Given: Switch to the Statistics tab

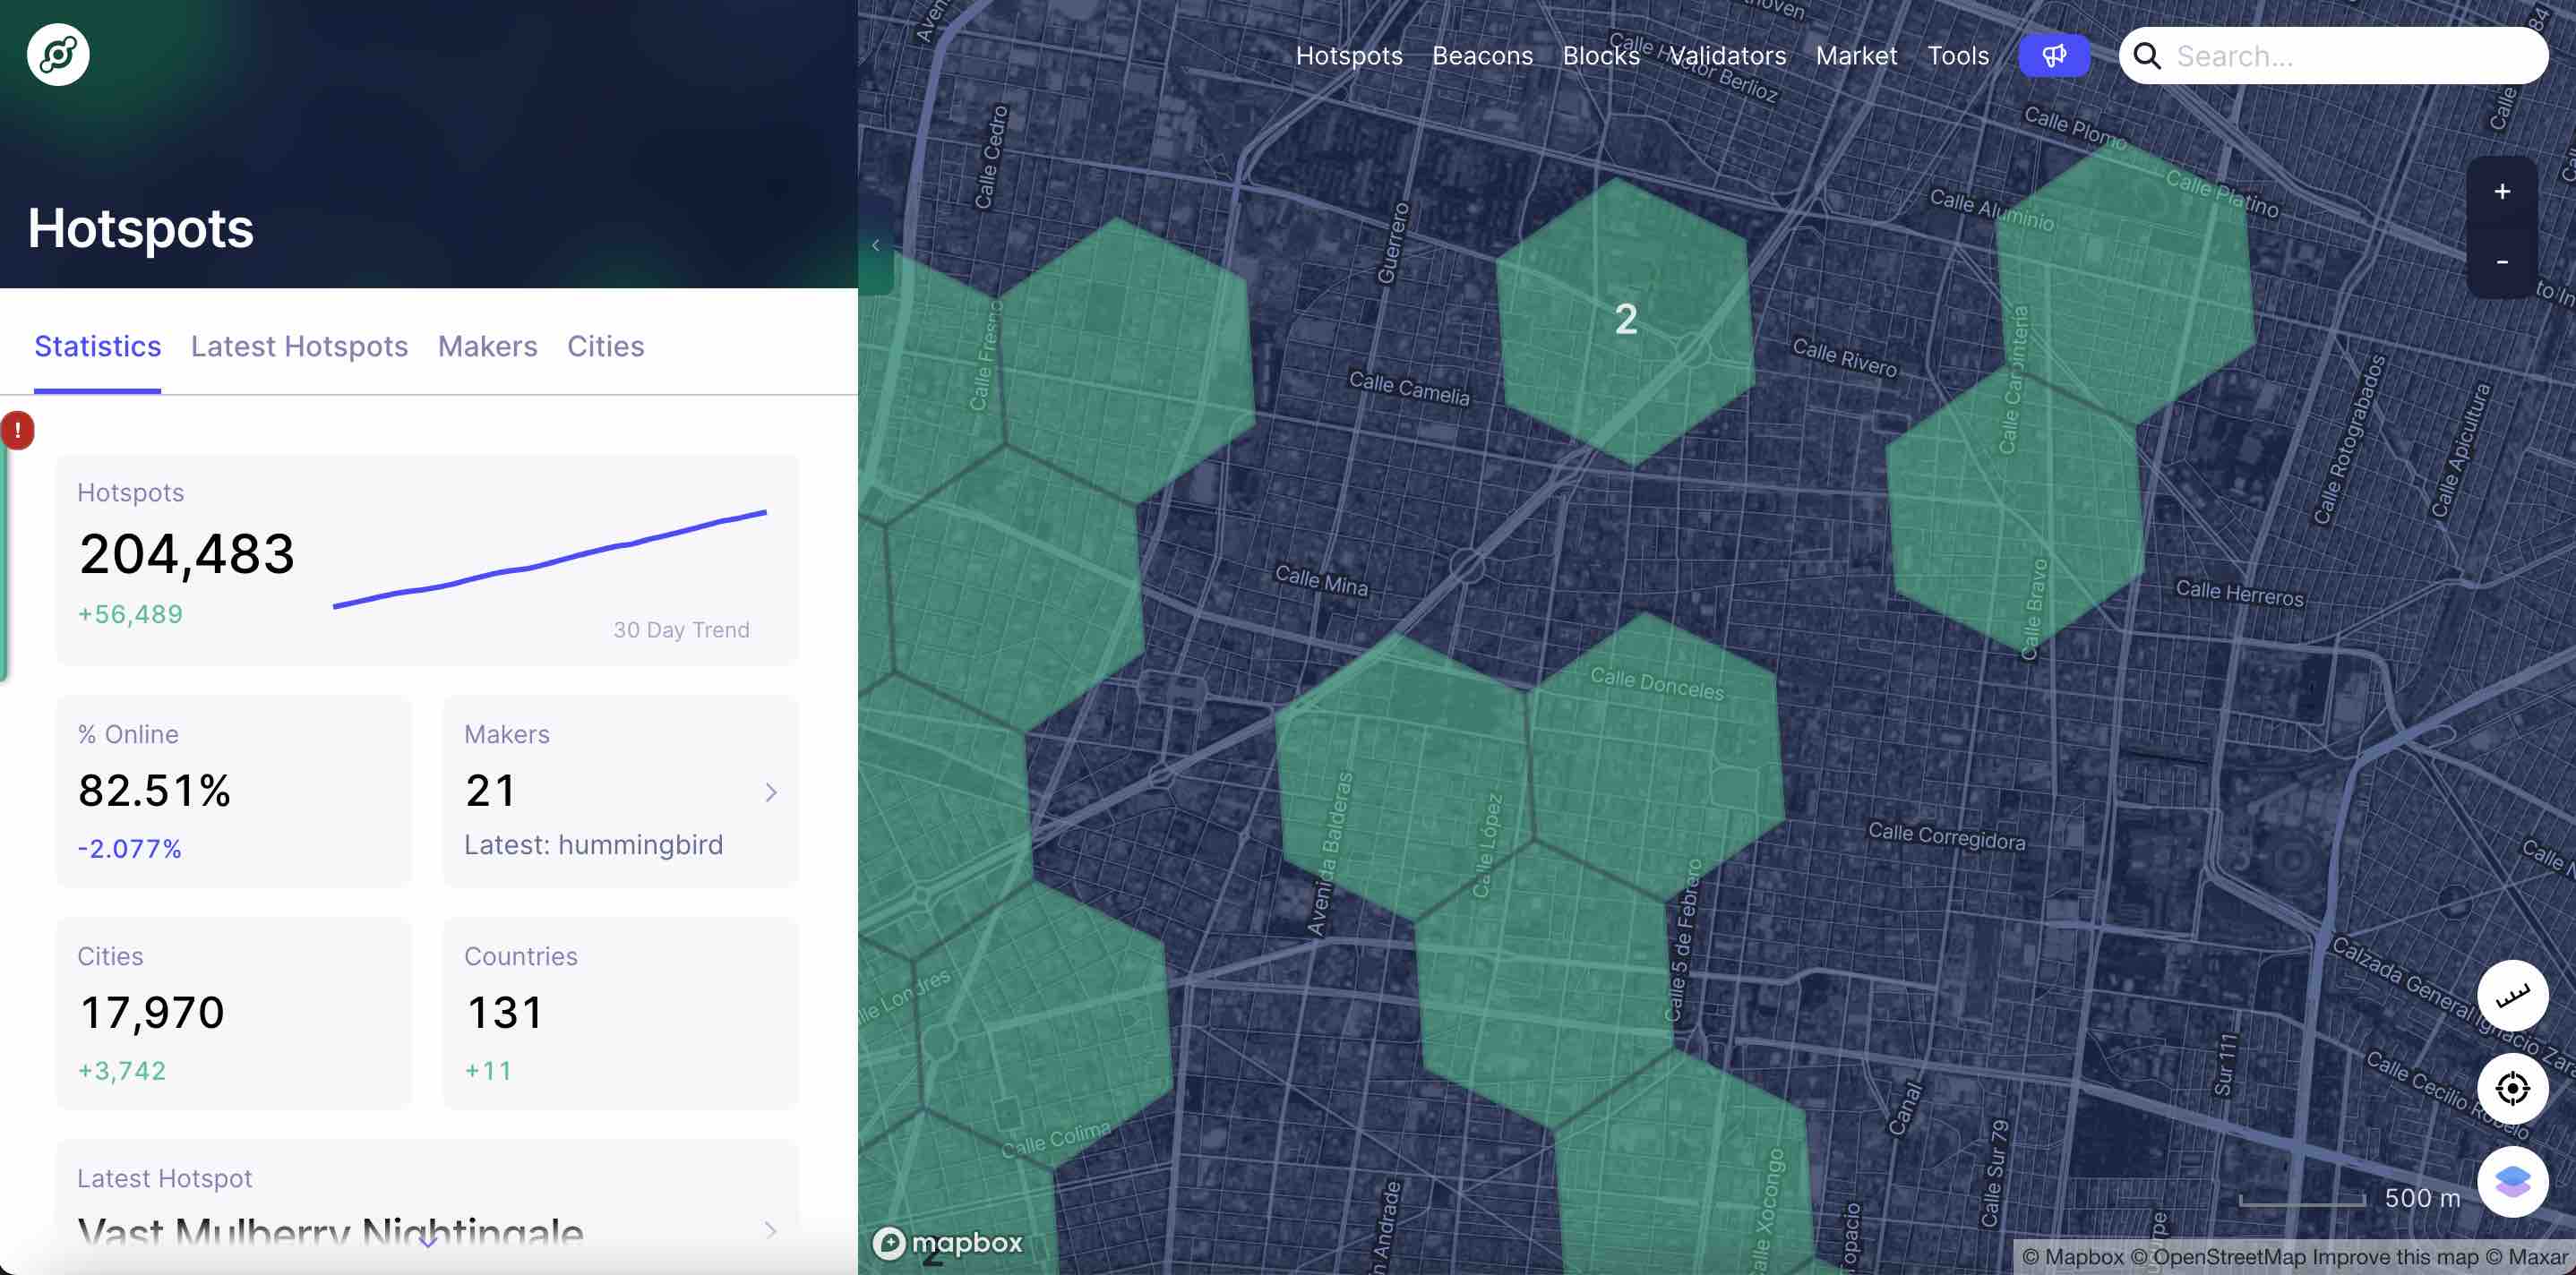Looking at the screenshot, I should click(98, 346).
